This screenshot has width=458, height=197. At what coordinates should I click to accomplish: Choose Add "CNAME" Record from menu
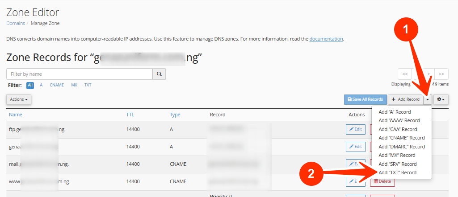click(x=401, y=138)
